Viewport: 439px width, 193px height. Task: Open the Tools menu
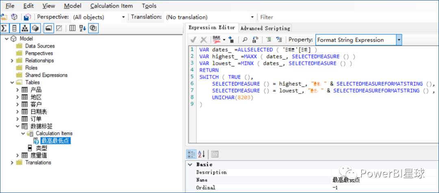149,6
